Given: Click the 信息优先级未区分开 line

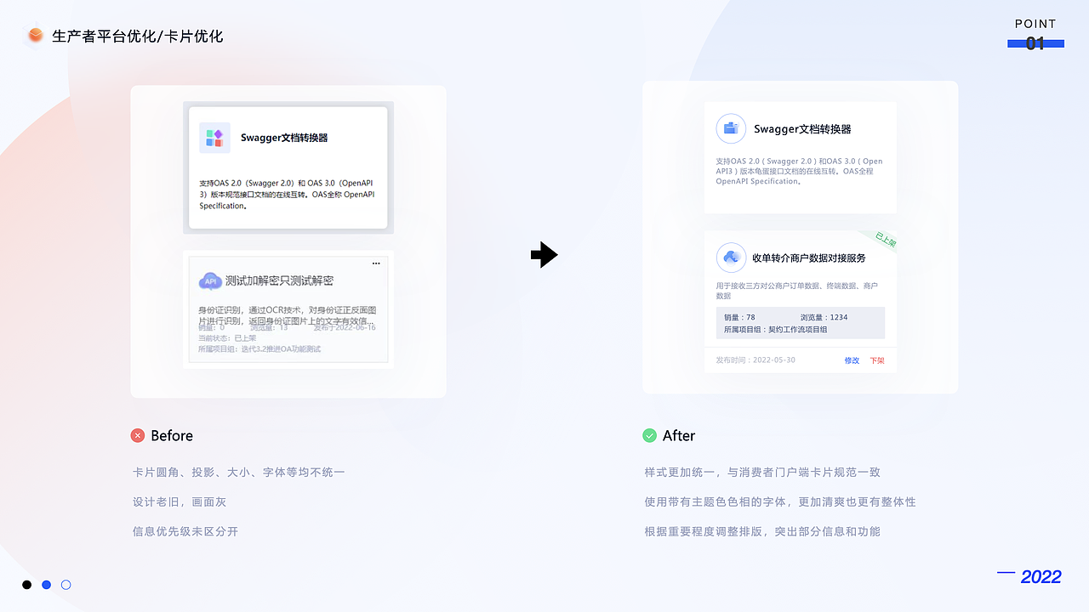Looking at the screenshot, I should point(185,531).
